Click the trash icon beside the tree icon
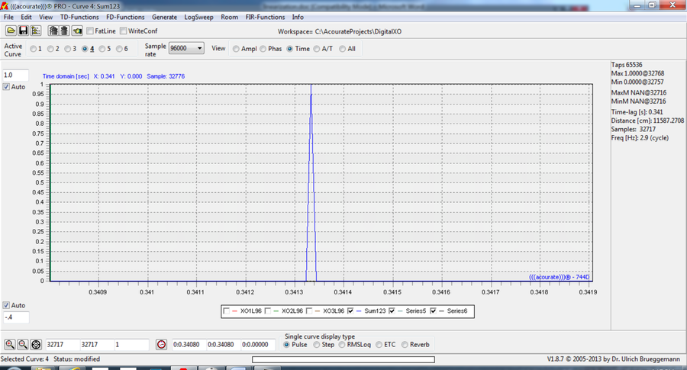This screenshot has height=370, width=687. (x=53, y=31)
